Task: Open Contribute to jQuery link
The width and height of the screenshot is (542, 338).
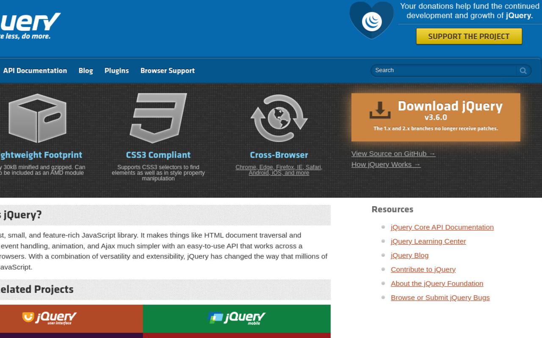Action: pos(423,270)
